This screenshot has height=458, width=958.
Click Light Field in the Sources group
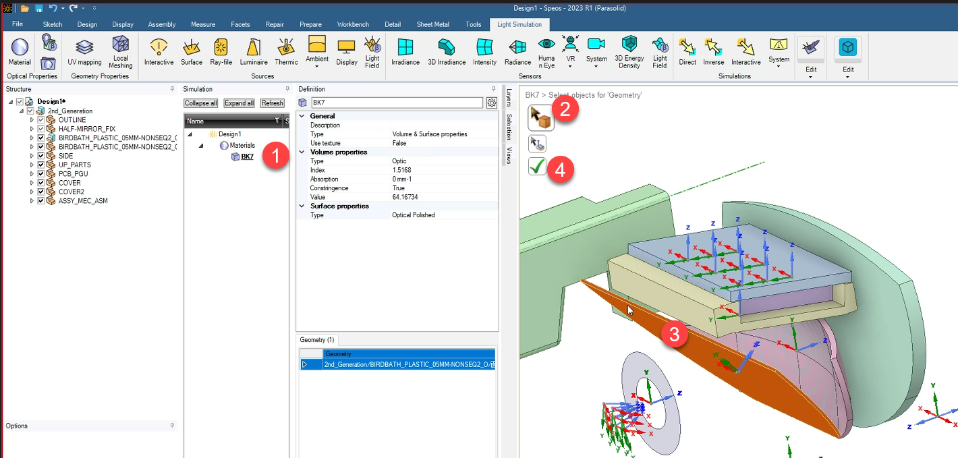point(372,52)
